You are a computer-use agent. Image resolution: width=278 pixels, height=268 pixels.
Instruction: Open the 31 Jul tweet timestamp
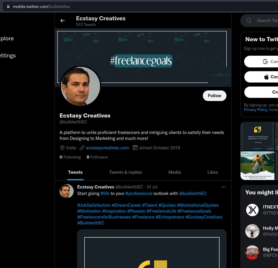click(152, 187)
